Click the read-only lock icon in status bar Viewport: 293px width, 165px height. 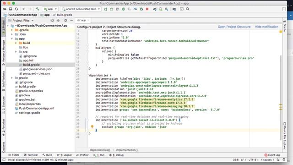(x=278, y=160)
